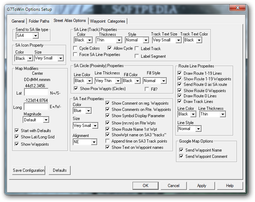
Task: Open Circle Line Color dropdown
Action: click(x=83, y=81)
